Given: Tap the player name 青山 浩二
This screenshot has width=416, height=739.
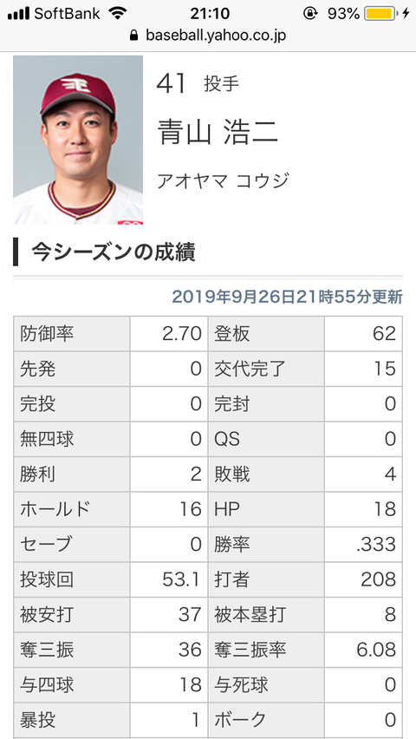Looking at the screenshot, I should [x=218, y=132].
